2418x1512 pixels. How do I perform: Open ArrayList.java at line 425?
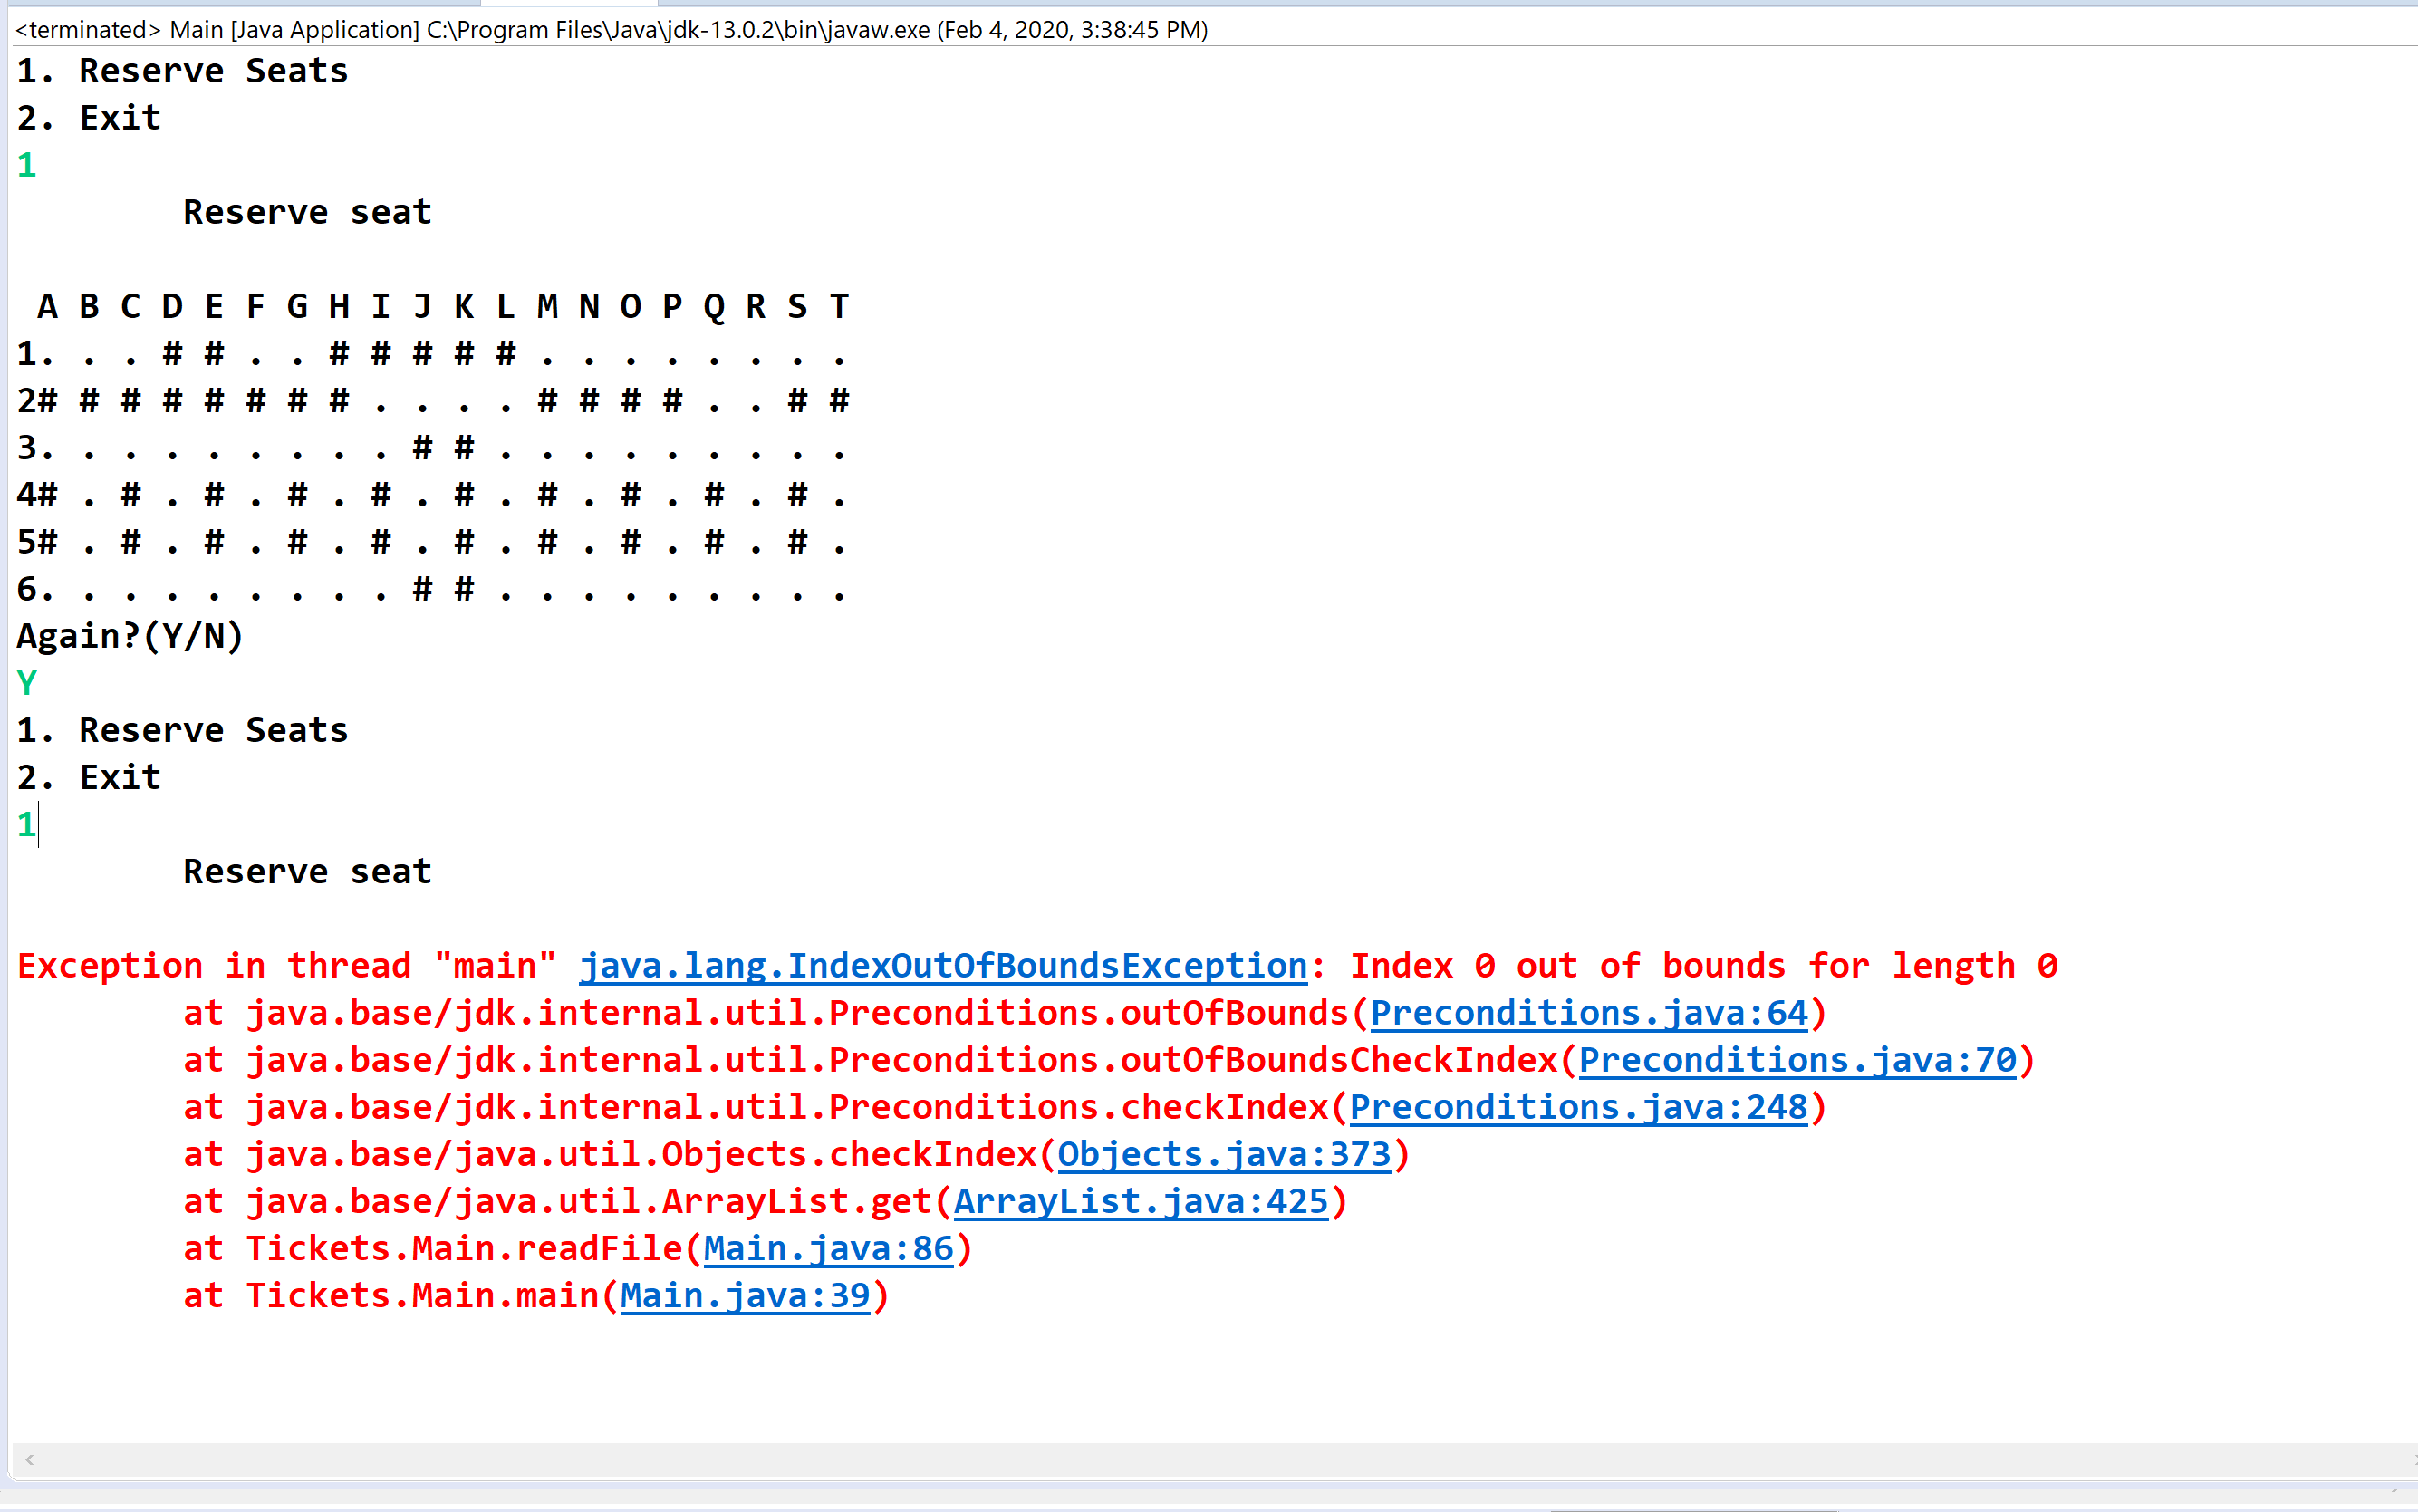[x=1144, y=1200]
